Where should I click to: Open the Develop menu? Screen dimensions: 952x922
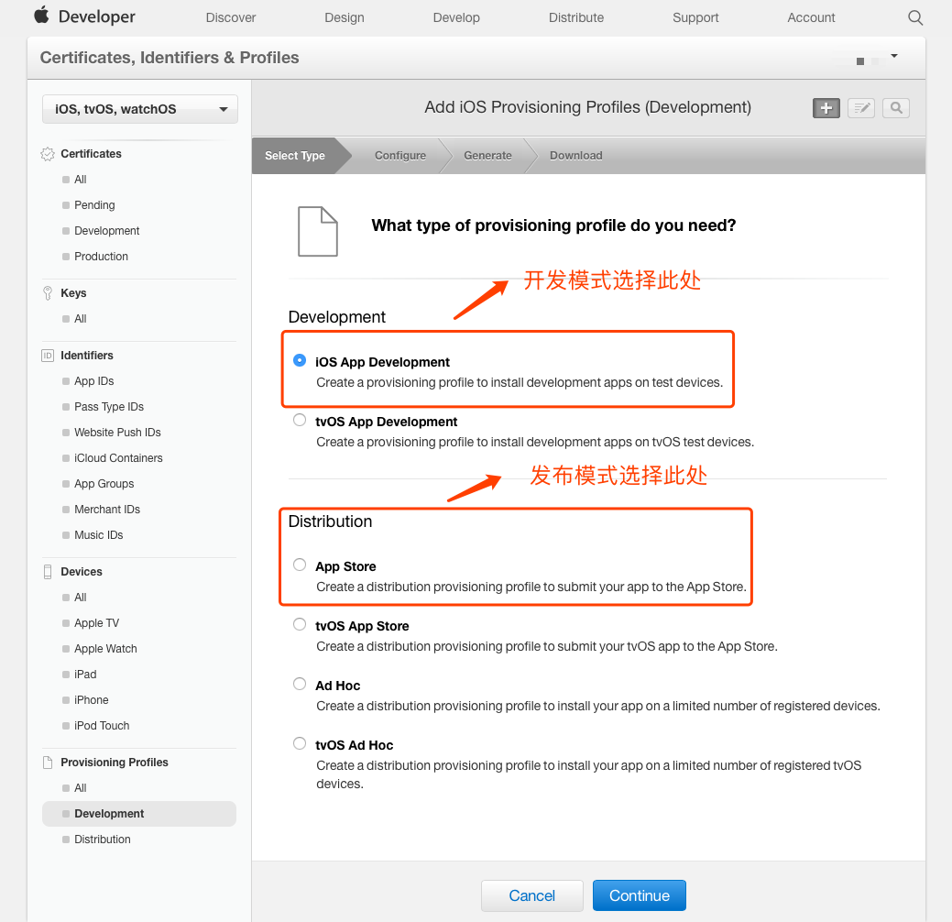[456, 17]
